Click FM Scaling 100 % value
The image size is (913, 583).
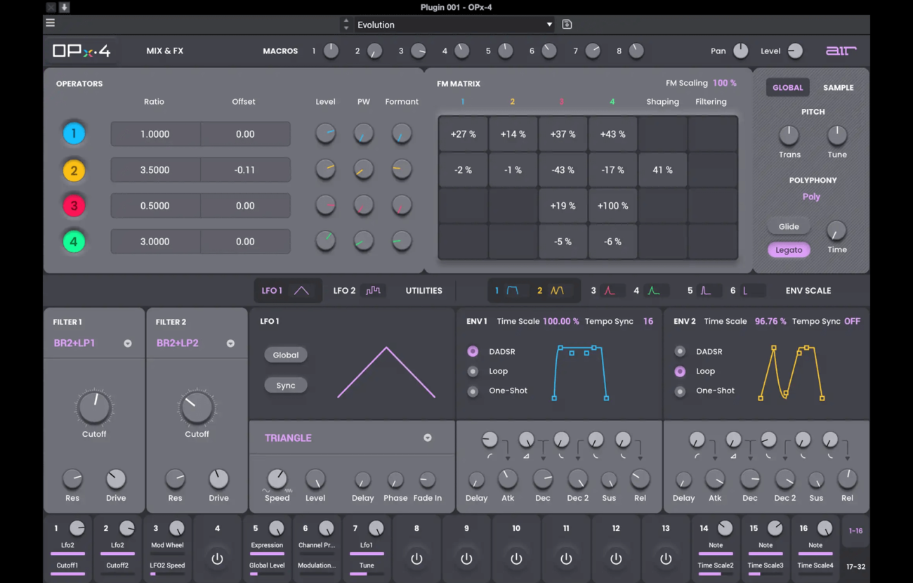click(x=725, y=83)
